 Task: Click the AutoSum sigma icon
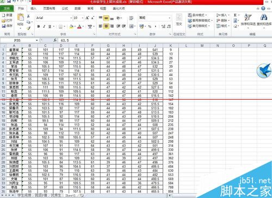tap(235, 15)
